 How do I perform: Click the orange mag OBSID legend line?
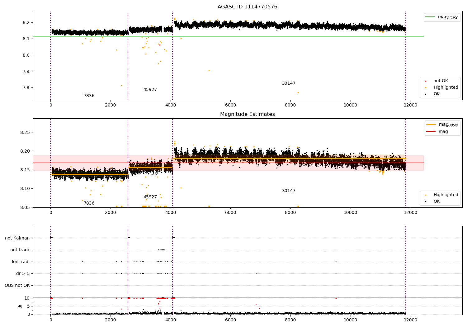[431, 125]
